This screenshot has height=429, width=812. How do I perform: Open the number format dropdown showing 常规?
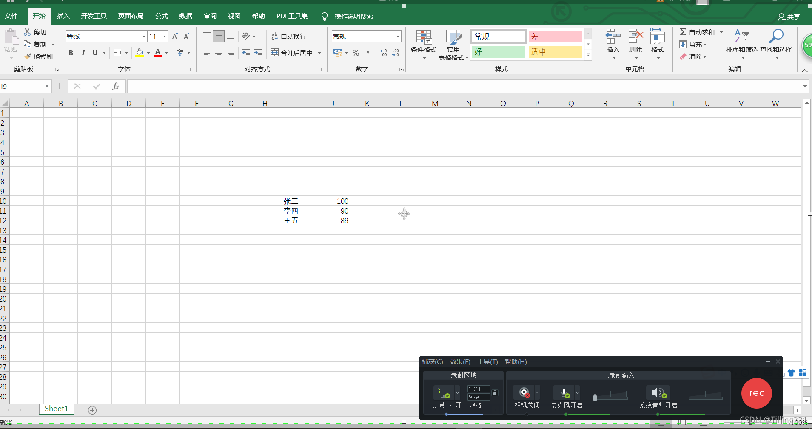click(398, 37)
